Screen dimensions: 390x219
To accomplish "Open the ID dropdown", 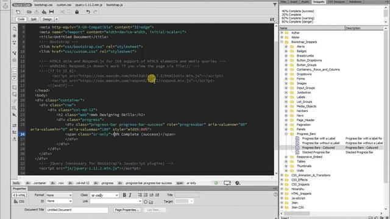I will (59, 201).
